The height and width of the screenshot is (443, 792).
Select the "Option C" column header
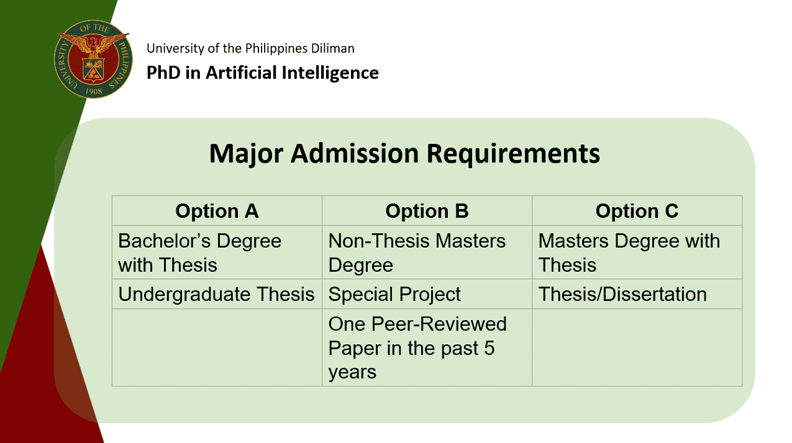637,211
